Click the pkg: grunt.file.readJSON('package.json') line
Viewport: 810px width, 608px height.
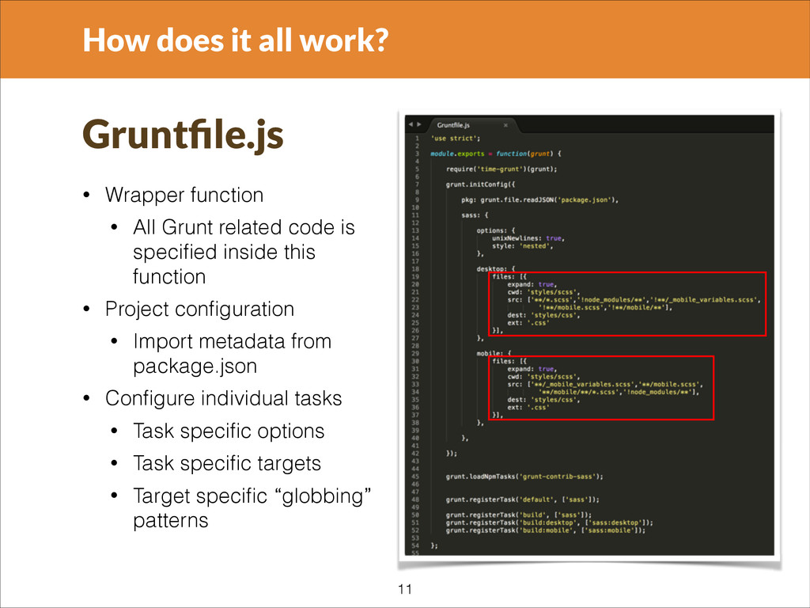pyautogui.click(x=539, y=199)
